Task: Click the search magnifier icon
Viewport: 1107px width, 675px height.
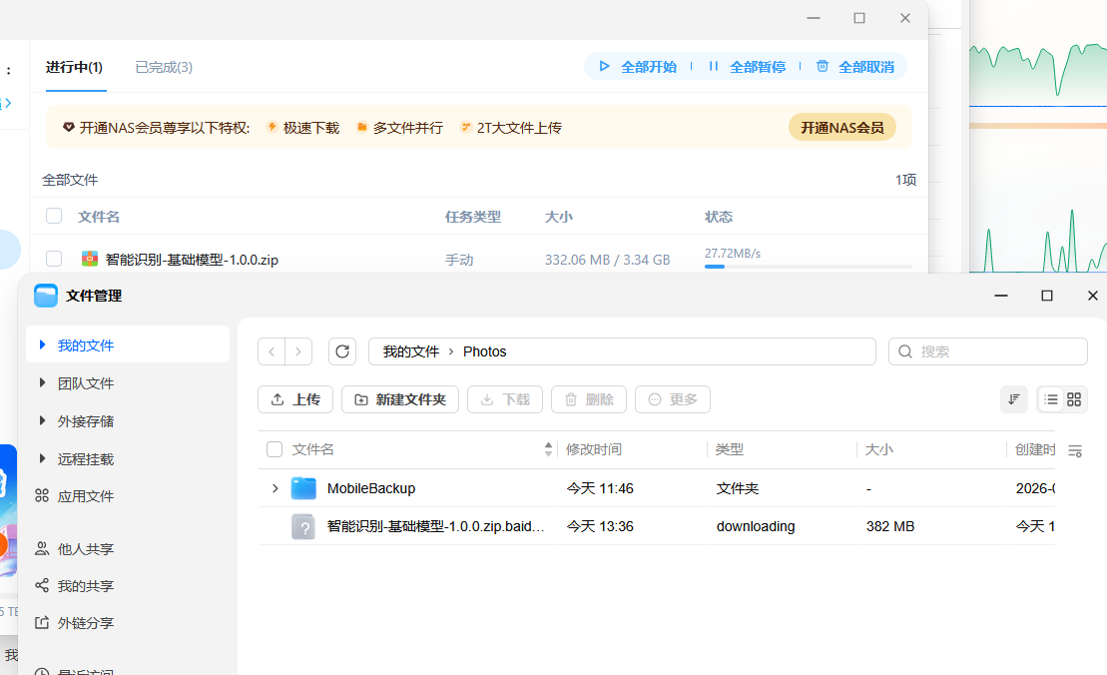Action: (905, 351)
